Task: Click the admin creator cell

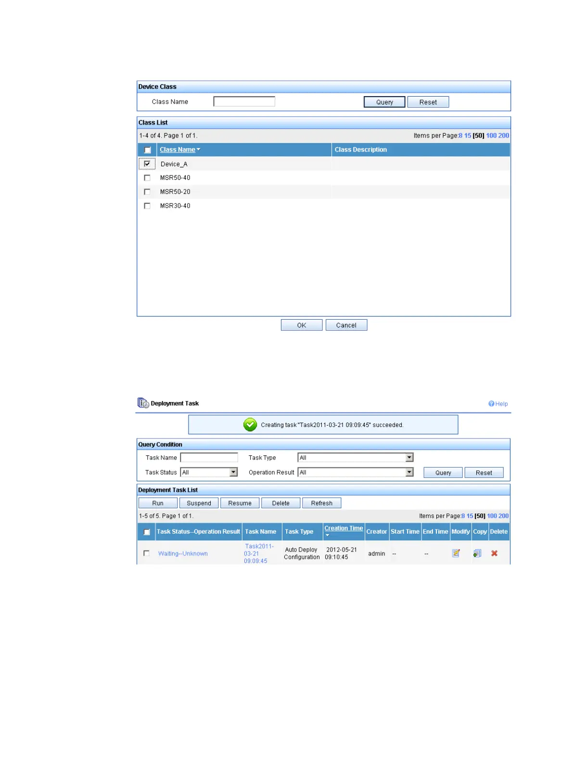Action: coord(377,553)
